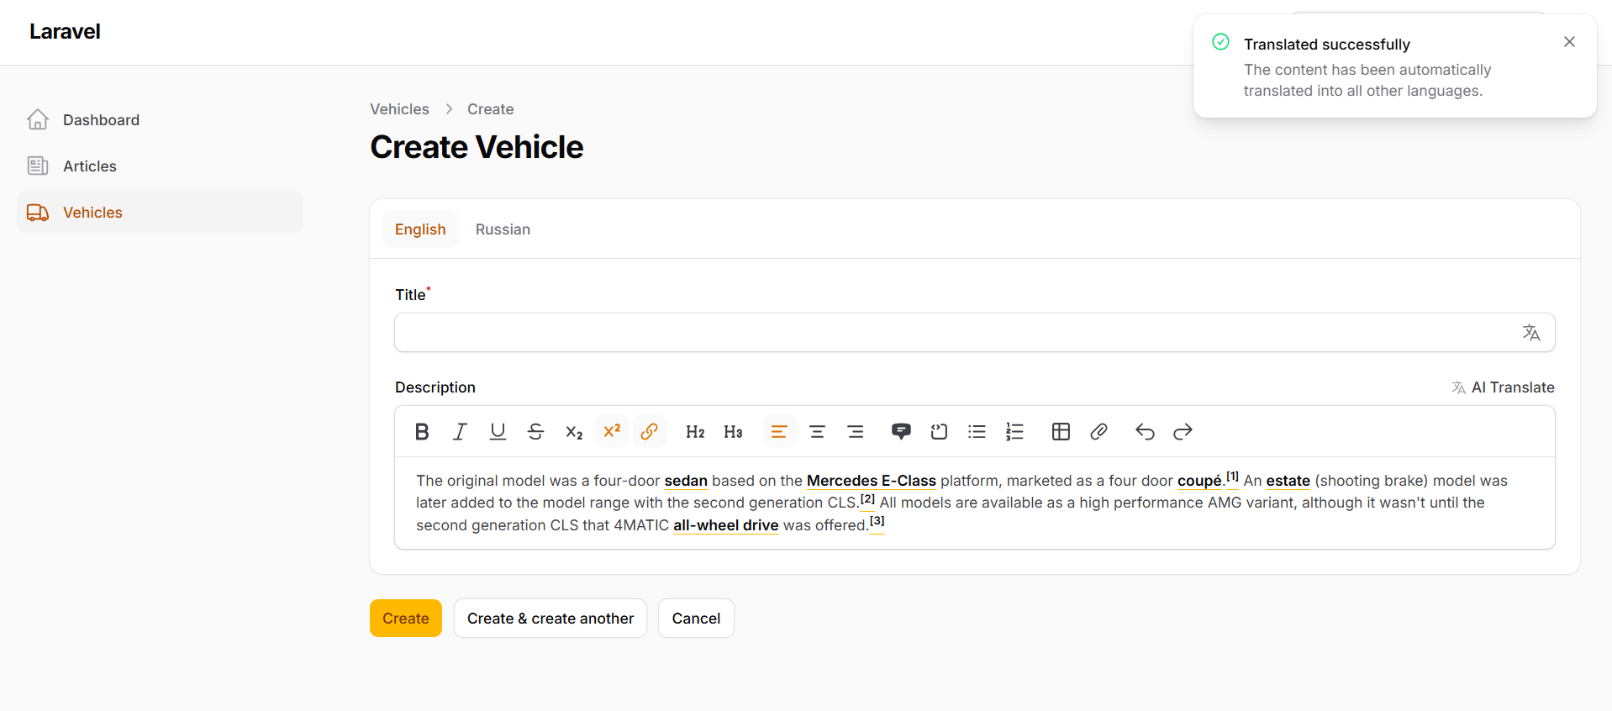Toggle subscript formatting
Viewport: 1612px width, 711px height.
coord(574,432)
